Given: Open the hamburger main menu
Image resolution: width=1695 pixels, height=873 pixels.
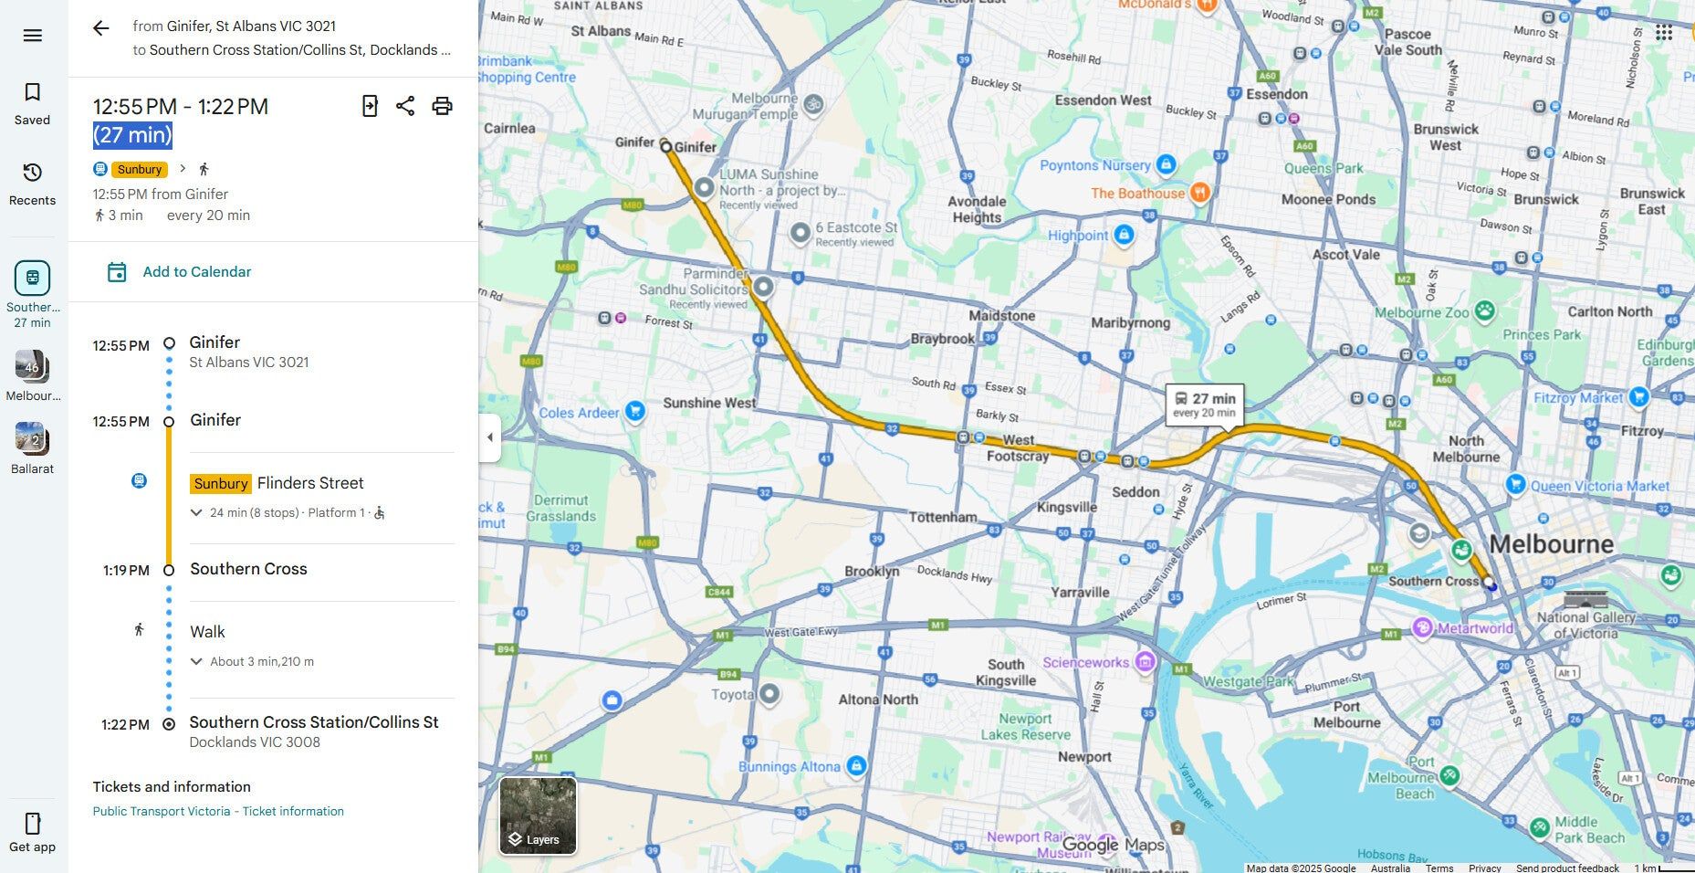Looking at the screenshot, I should (x=33, y=36).
